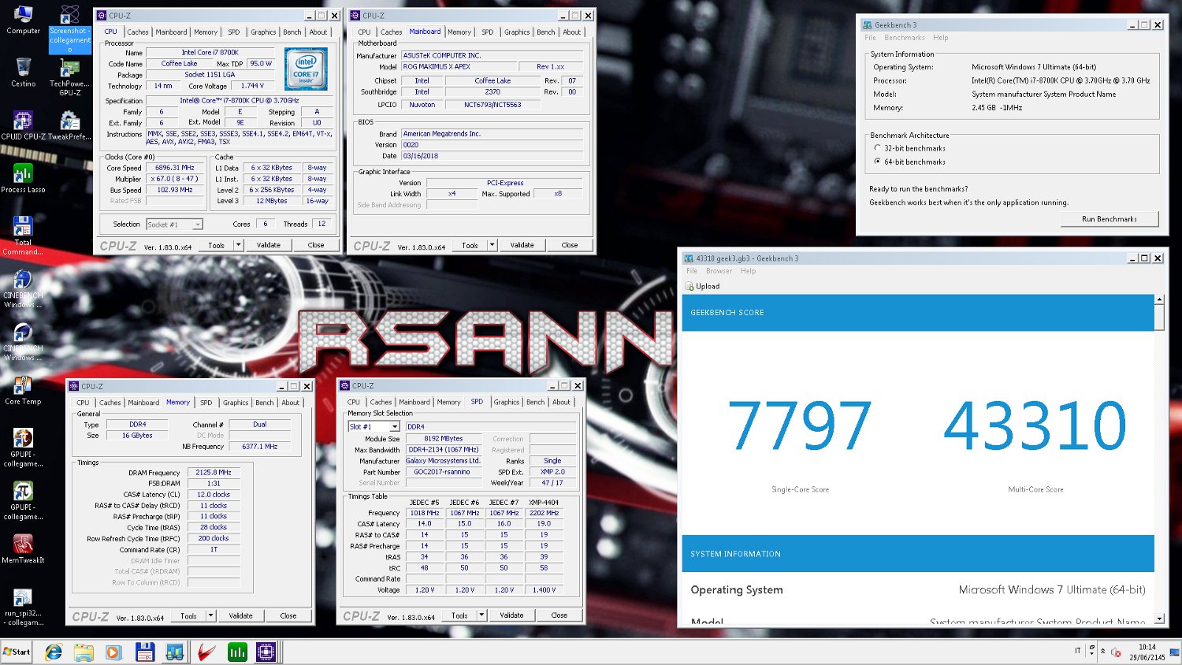
Task: Click the Core Speed value 6896.31 MHz
Action: (174, 168)
